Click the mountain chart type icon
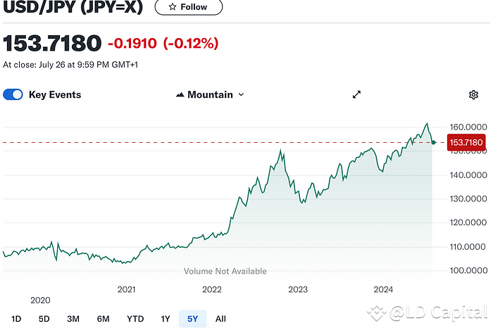The width and height of the screenshot is (493, 328). [x=180, y=95]
